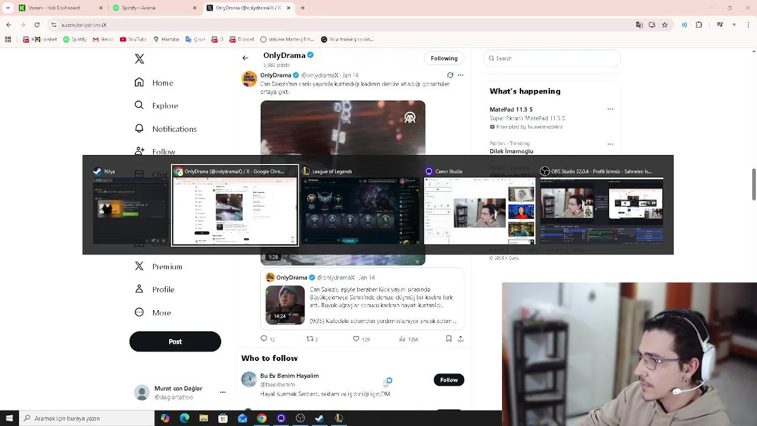Open a new Chrome tab

(303, 8)
